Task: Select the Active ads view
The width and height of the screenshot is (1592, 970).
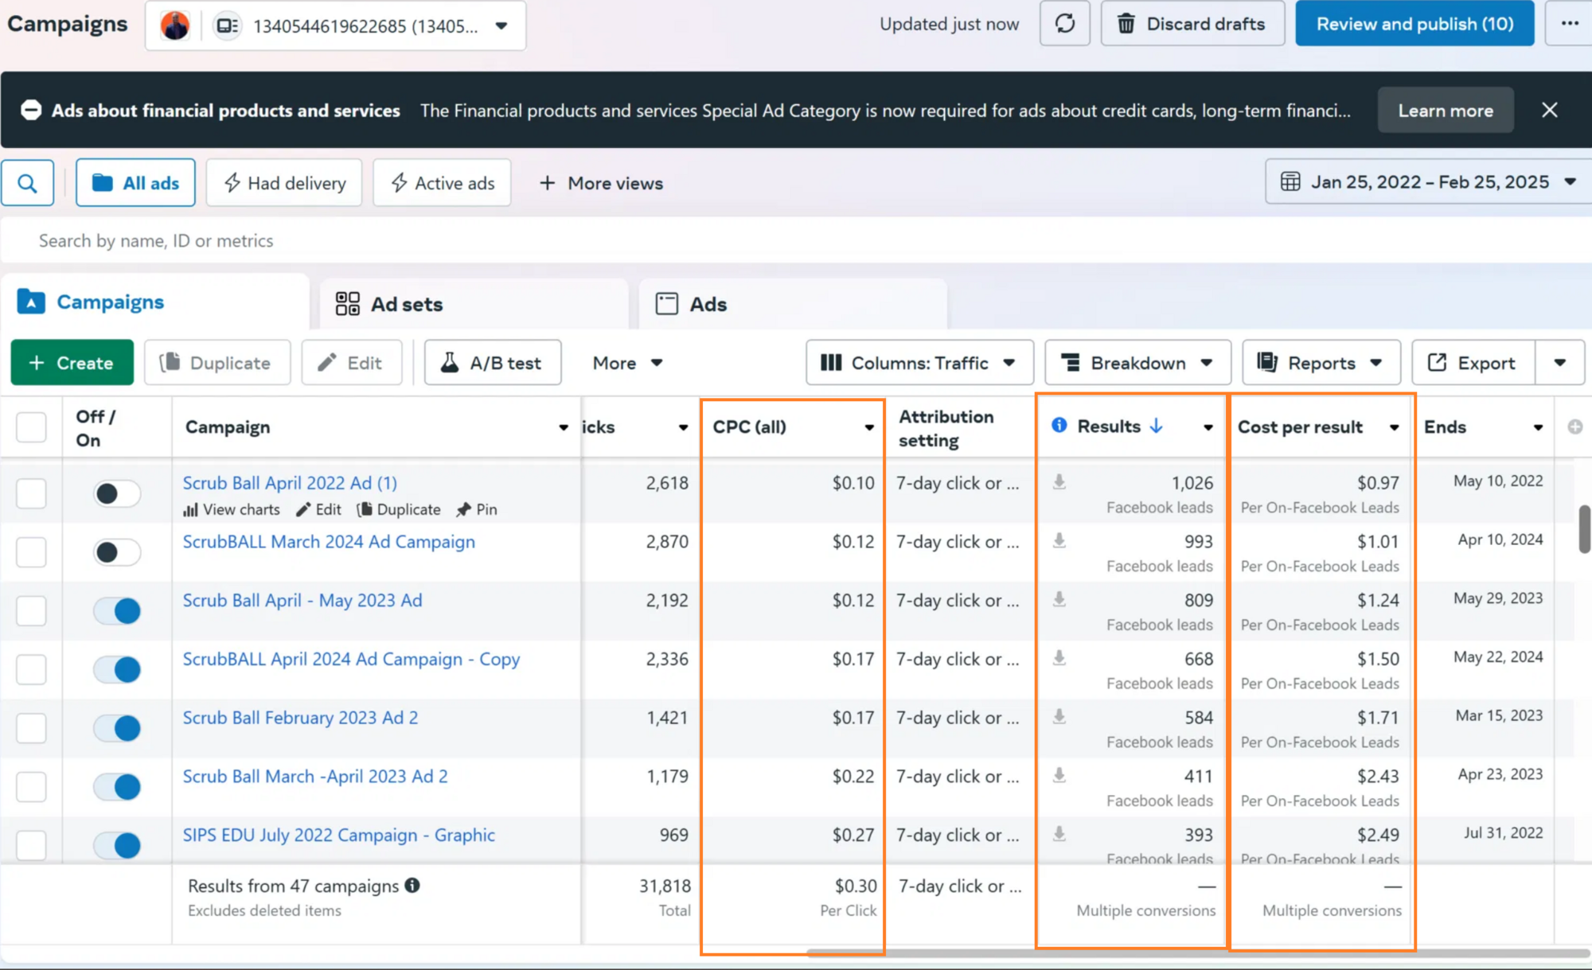Action: pos(442,183)
